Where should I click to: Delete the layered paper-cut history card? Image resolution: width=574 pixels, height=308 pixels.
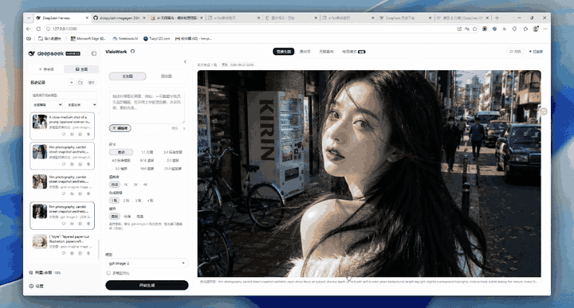[x=88, y=253]
